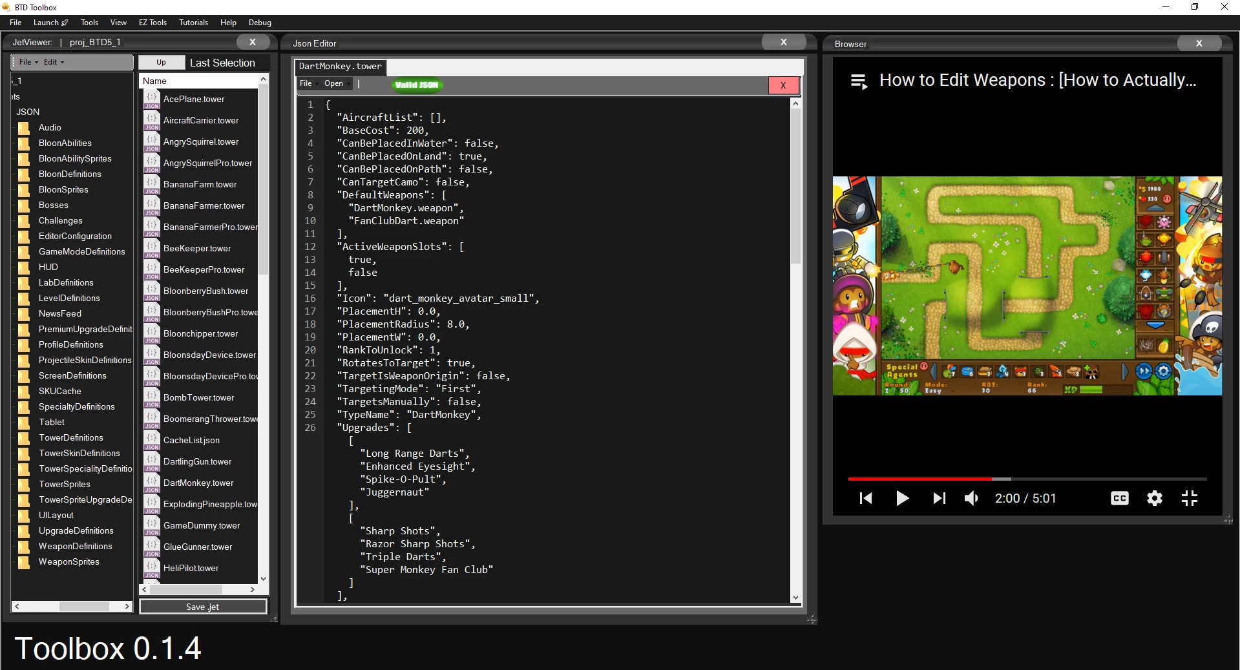Viewport: 1240px width, 670px height.
Task: Open JetViewer File dropdown
Action: click(x=28, y=62)
